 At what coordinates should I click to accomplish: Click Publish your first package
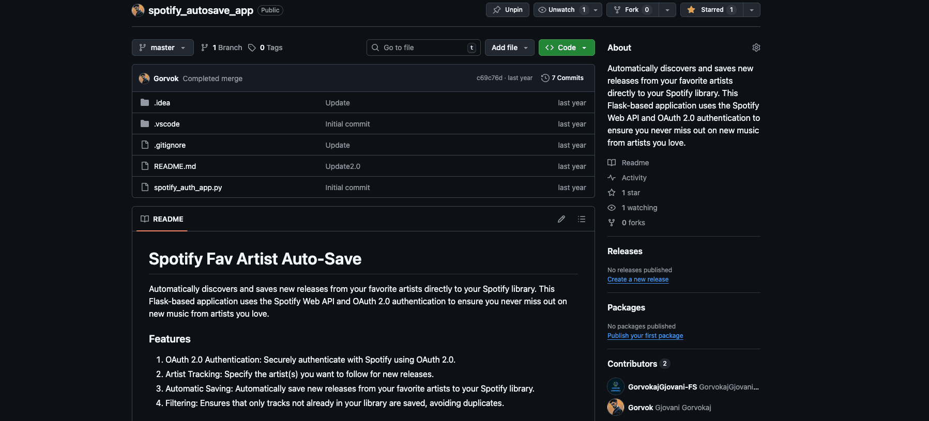(645, 336)
